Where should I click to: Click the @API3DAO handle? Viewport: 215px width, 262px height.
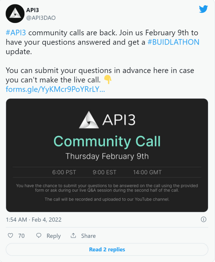tap(41, 18)
